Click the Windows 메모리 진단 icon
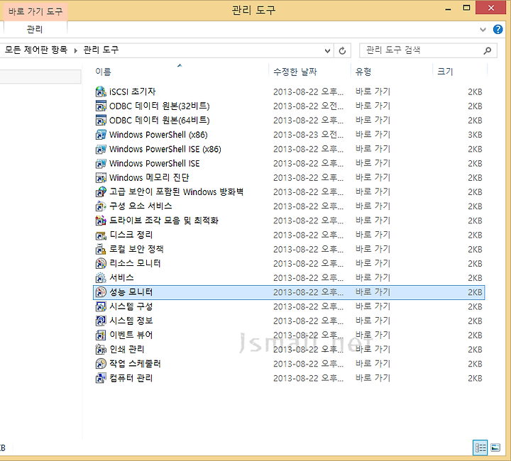Viewport: 511px width, 461px height. point(101,178)
